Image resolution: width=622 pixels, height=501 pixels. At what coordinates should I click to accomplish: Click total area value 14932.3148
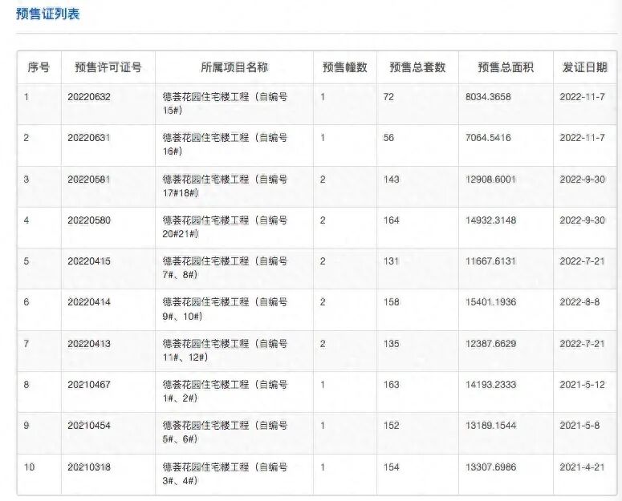[x=490, y=220]
